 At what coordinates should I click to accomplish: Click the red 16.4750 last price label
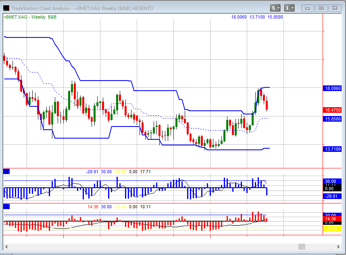click(x=332, y=110)
